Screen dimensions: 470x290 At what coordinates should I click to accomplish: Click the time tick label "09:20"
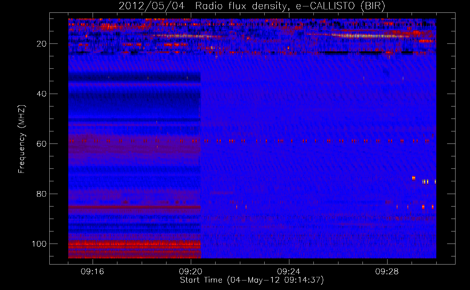point(191,272)
